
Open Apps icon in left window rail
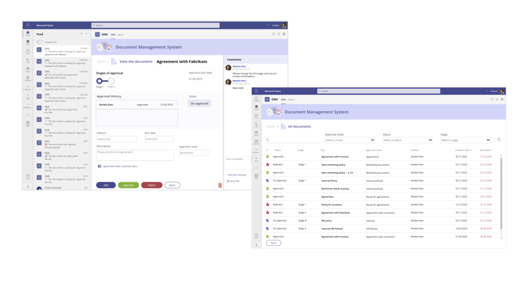[x=27, y=124]
